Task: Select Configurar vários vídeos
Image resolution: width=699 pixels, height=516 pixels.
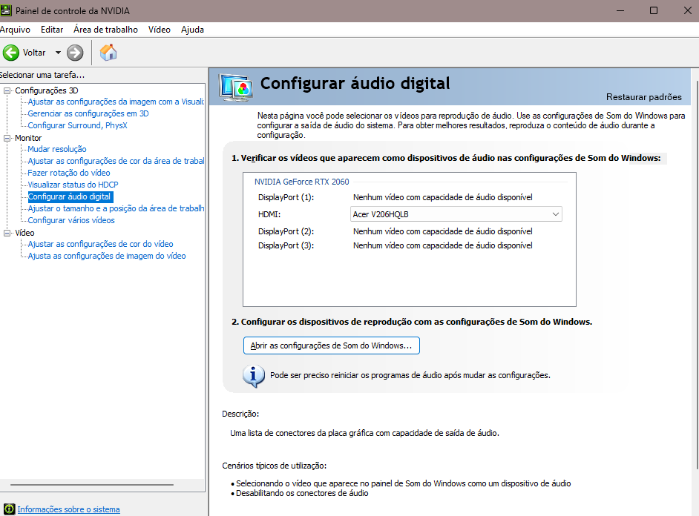Action: 71,220
